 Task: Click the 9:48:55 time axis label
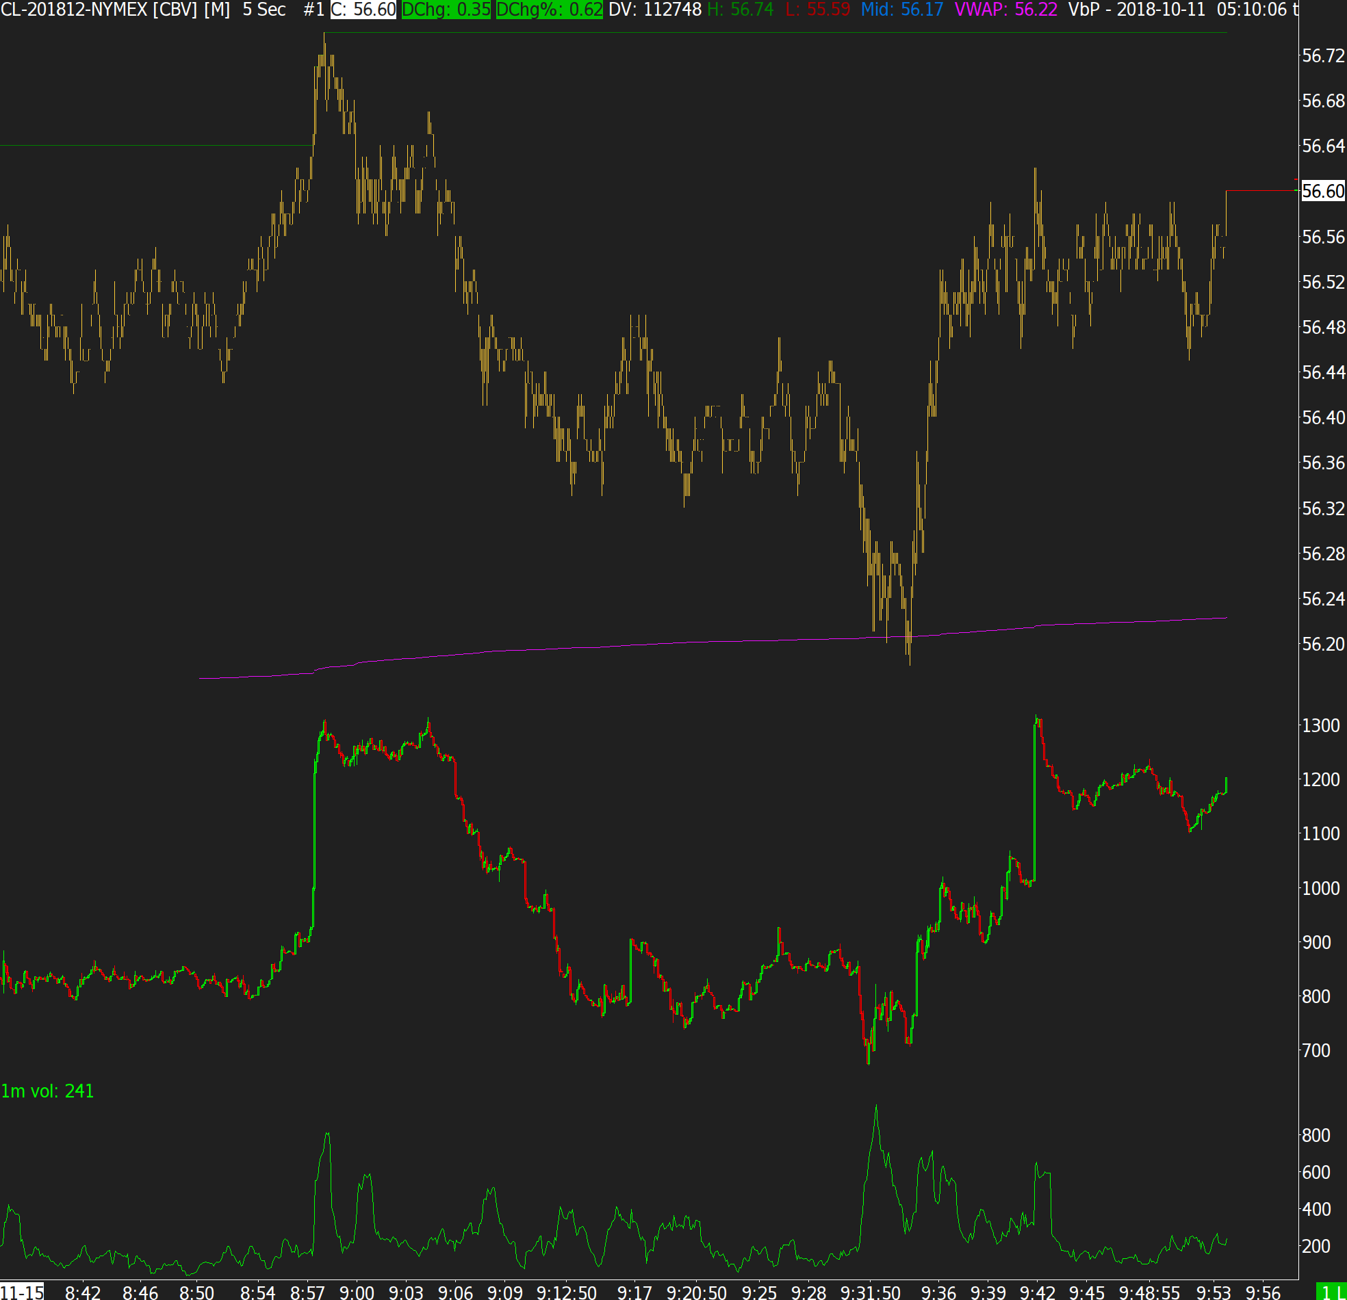tap(1149, 1292)
